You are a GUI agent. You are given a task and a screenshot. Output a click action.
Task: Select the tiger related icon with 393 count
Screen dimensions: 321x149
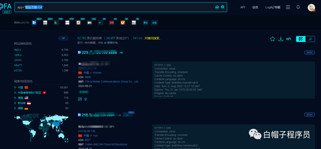[x=78, y=23]
